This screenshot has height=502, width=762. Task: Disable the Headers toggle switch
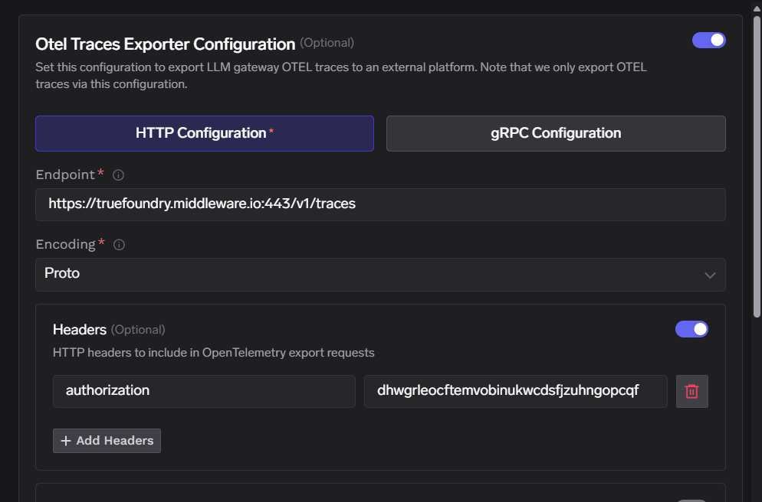pyautogui.click(x=691, y=329)
